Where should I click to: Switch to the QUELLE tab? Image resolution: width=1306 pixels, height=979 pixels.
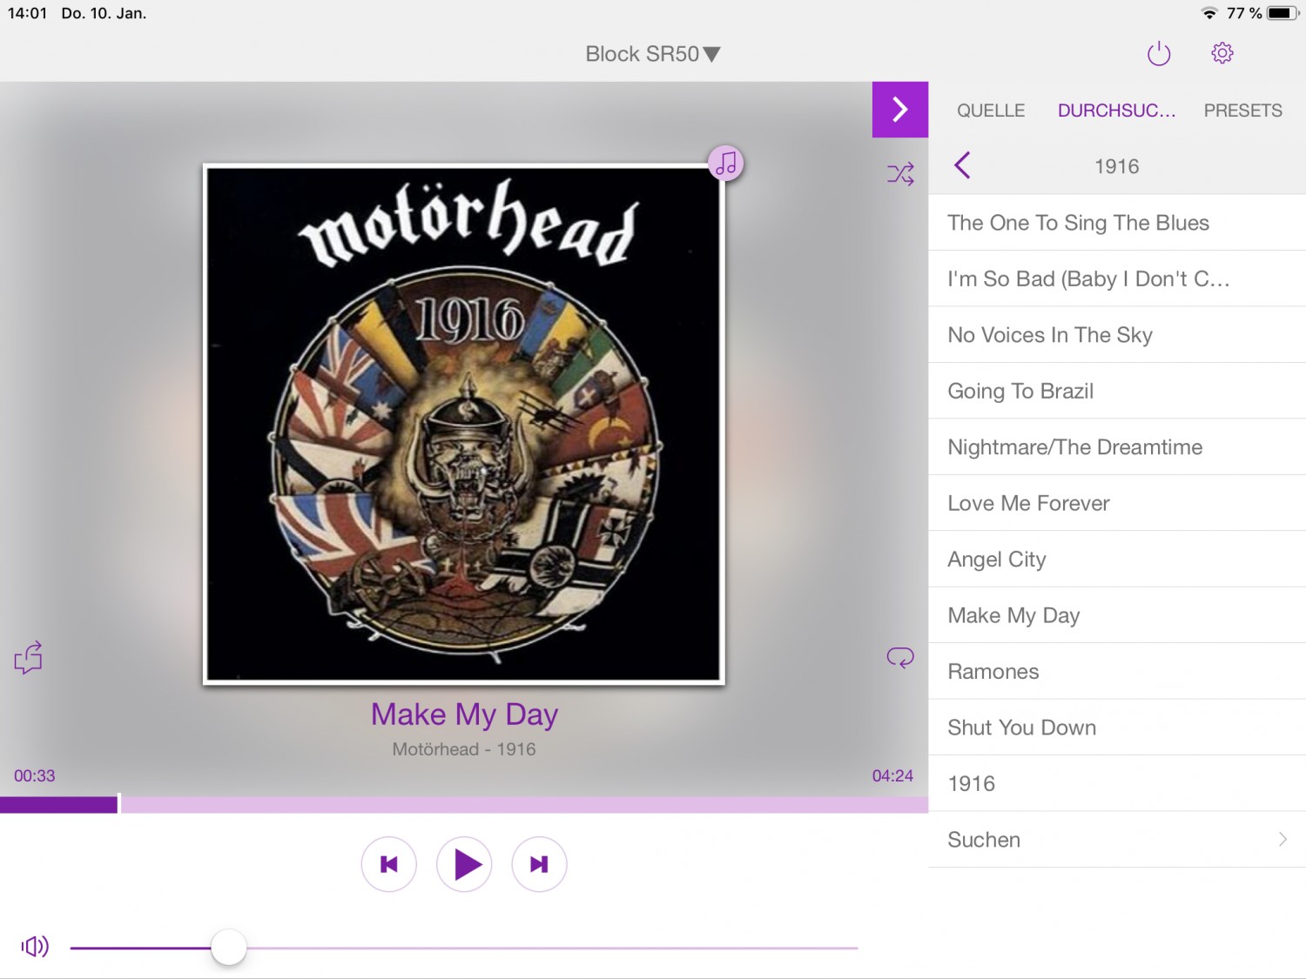coord(991,111)
